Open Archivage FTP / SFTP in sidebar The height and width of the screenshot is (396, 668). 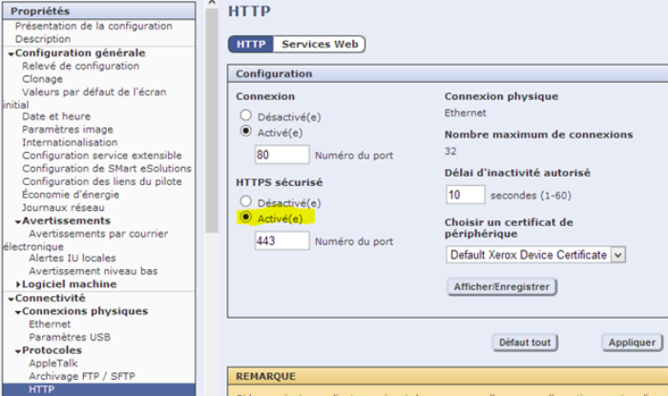[x=81, y=376]
